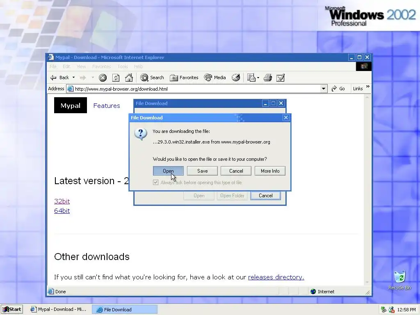Screen dimensions: 420x315
Task: Click Save in the File Download prompt
Action: (202, 171)
